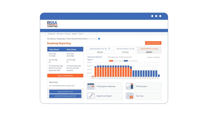Click the Need Help heading
This screenshot has height=116, width=206.
tap(53, 82)
